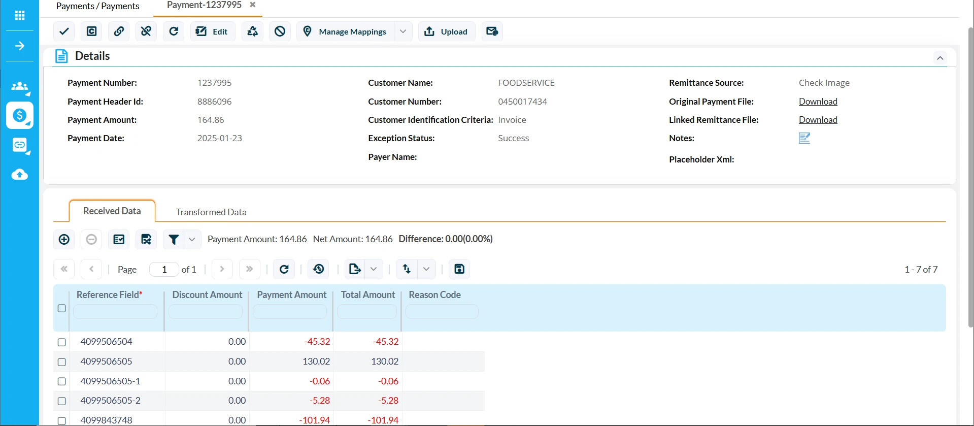Click the sidebar expand arrow icon
This screenshot has width=974, height=426.
pos(20,46)
